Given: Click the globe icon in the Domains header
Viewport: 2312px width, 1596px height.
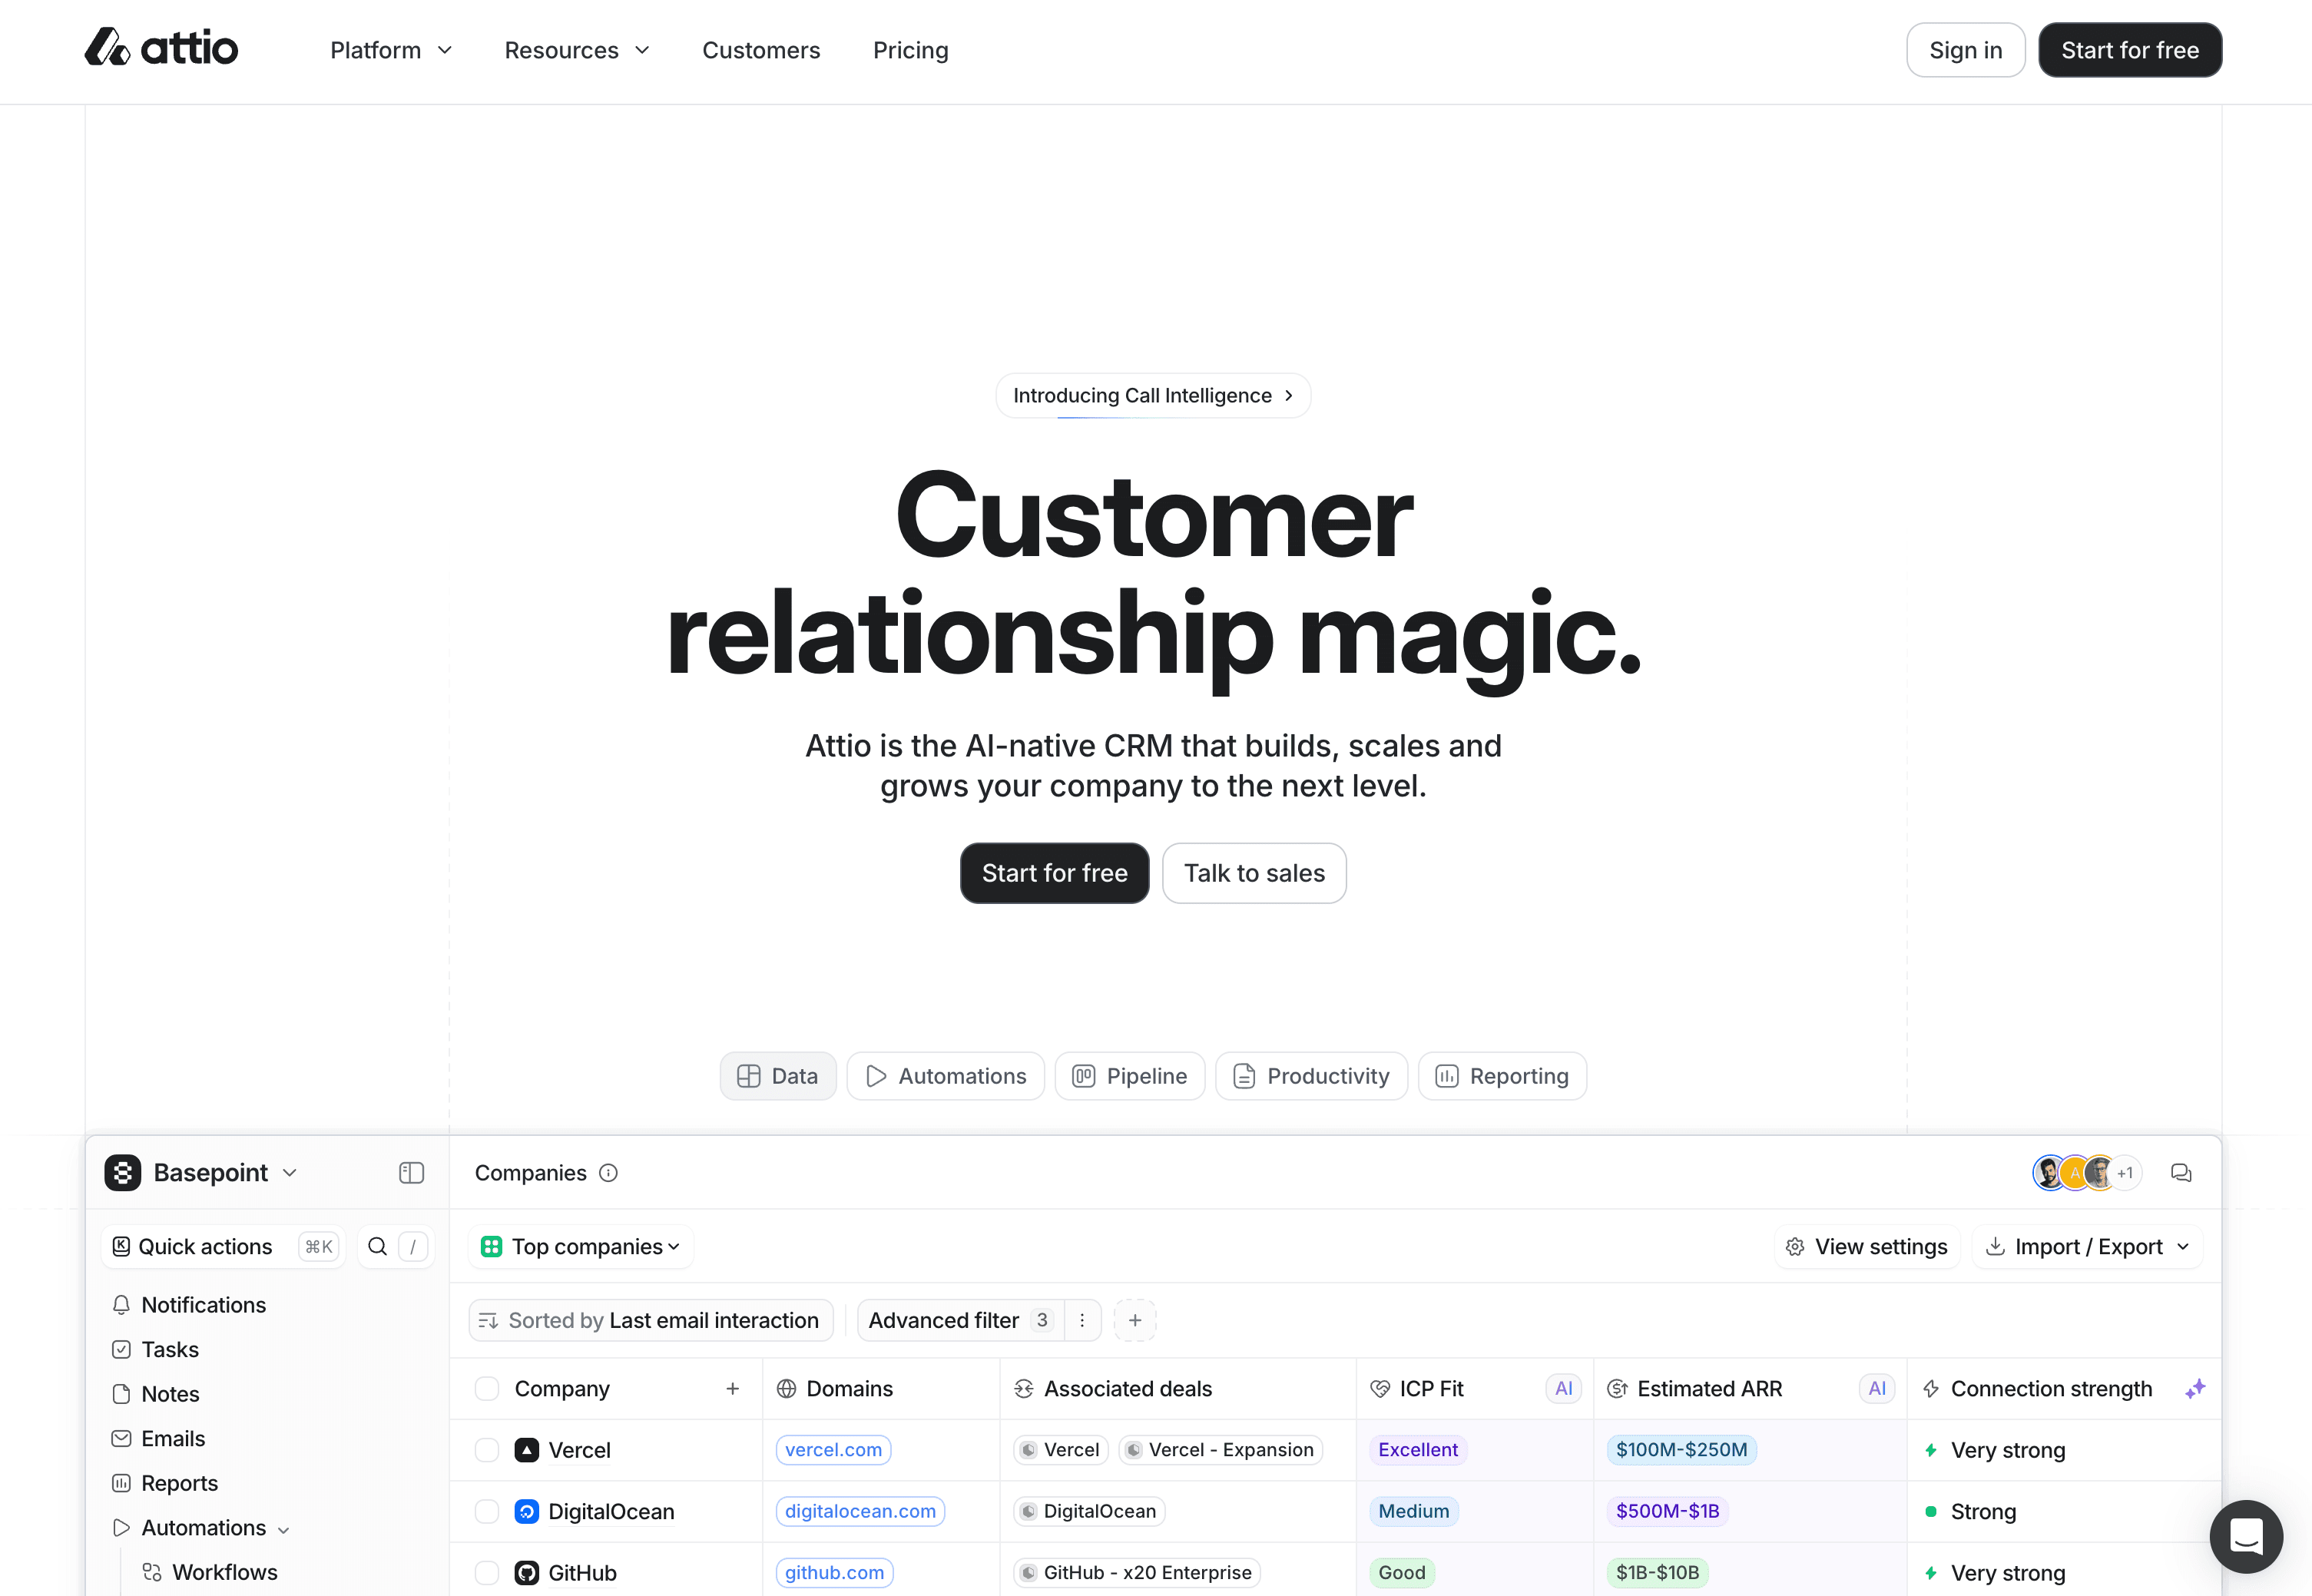Looking at the screenshot, I should click(x=787, y=1389).
